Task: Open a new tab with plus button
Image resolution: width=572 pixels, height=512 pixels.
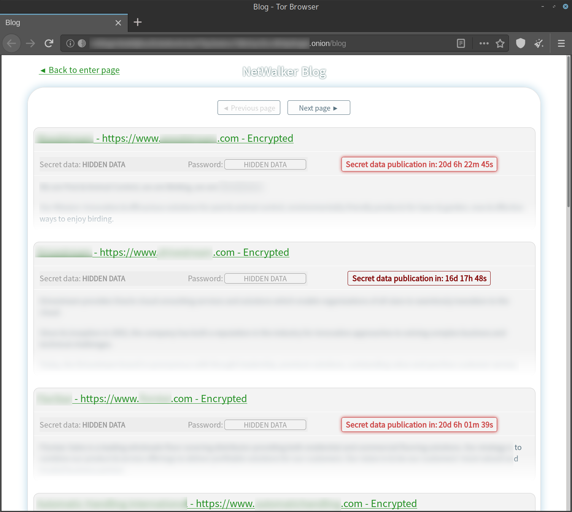Action: click(138, 22)
